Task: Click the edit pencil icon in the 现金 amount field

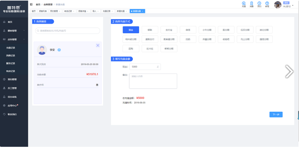Action: 158,67
